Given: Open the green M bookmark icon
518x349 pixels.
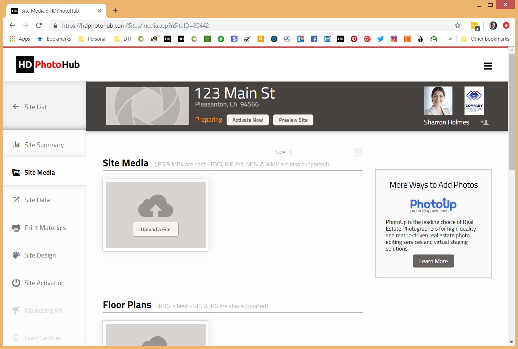Looking at the screenshot, I should pyautogui.click(x=208, y=39).
